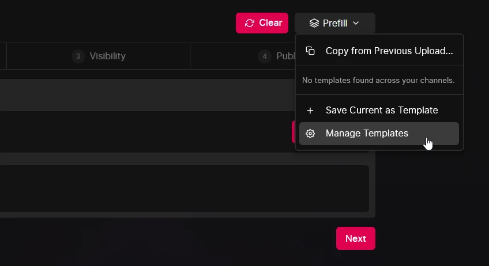Image resolution: width=489 pixels, height=266 pixels.
Task: Click the 'No templates found' message
Action: 378,81
